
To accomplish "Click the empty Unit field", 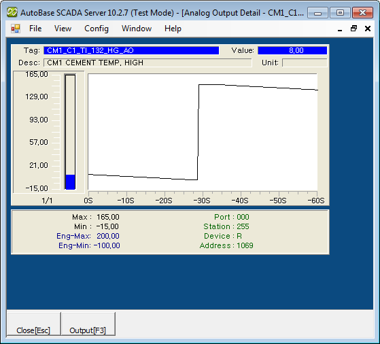I will 305,63.
